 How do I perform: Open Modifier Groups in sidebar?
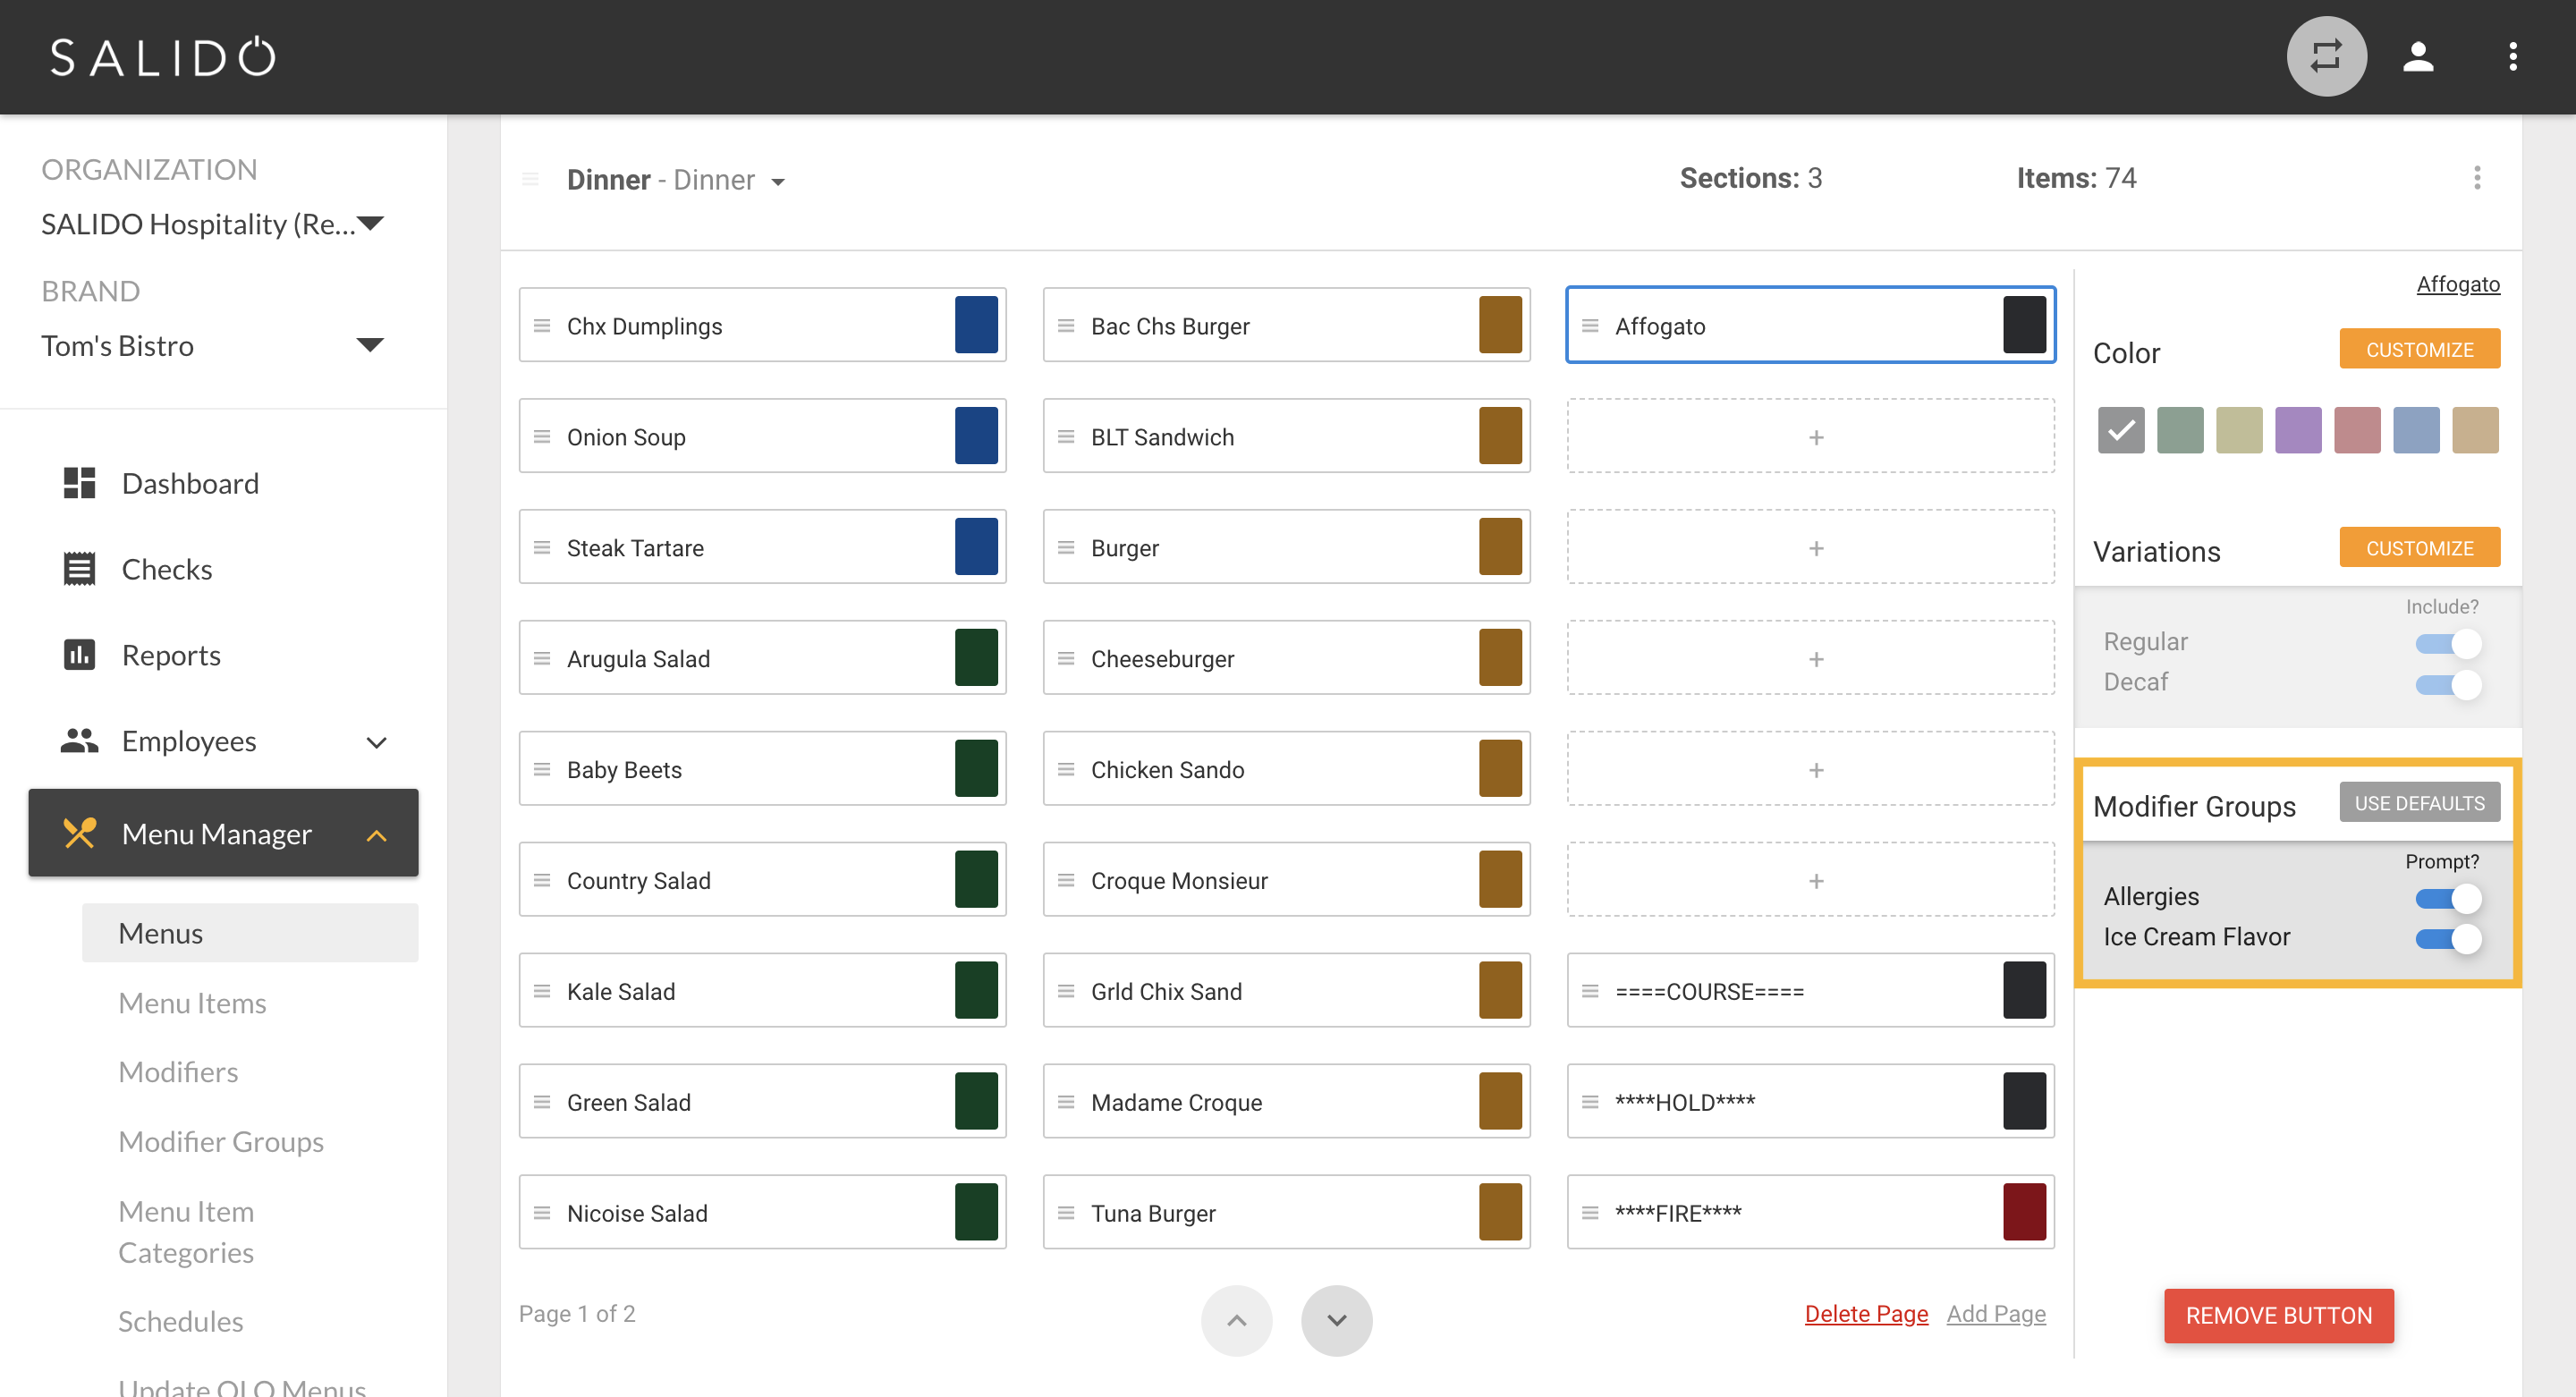[x=221, y=1141]
